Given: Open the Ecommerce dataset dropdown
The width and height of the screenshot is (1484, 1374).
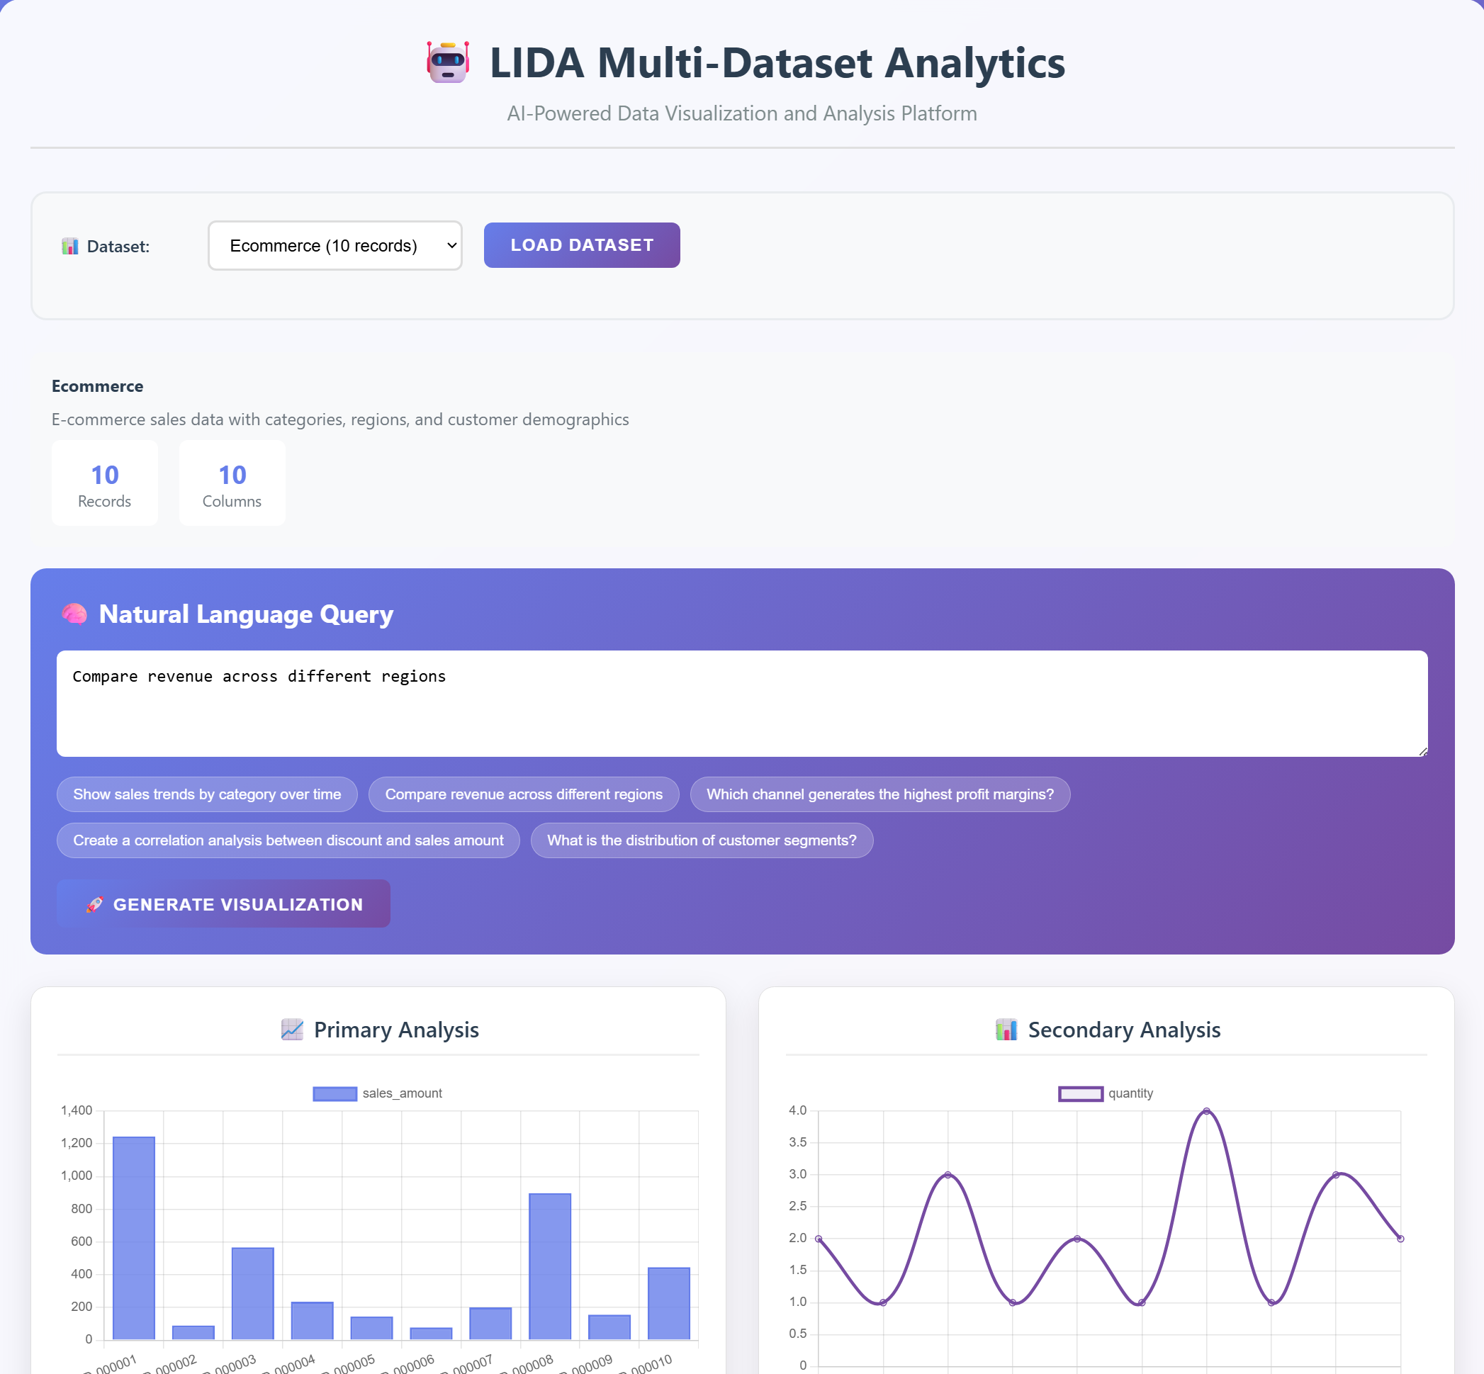Looking at the screenshot, I should click(335, 245).
